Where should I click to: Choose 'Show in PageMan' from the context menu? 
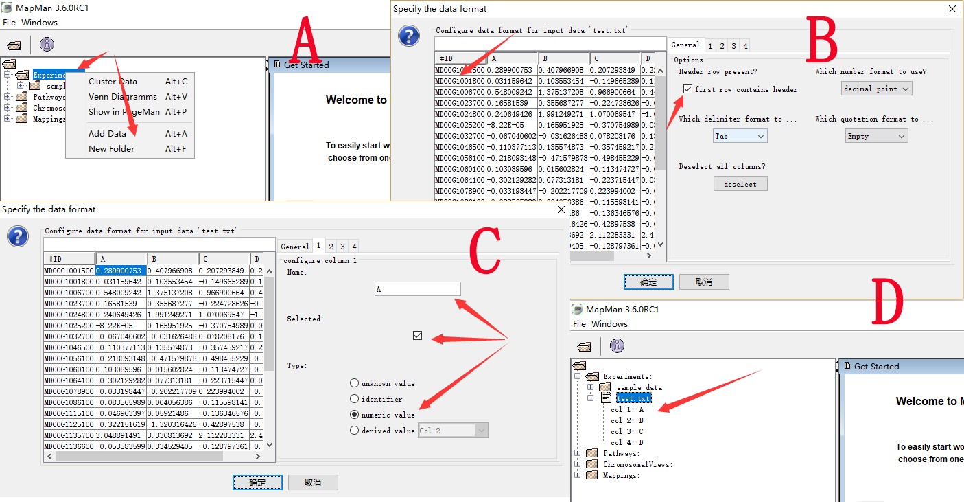(x=130, y=111)
